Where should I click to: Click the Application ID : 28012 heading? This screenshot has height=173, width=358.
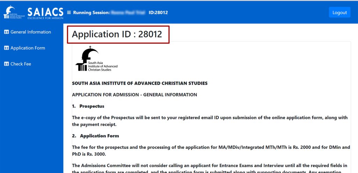[117, 34]
